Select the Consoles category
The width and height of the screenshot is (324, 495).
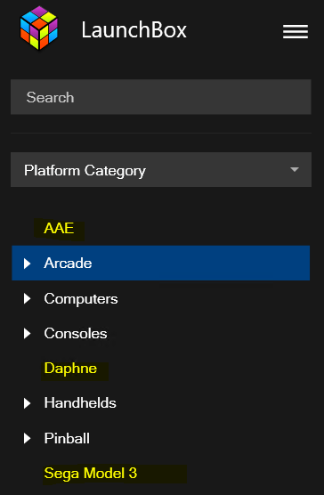[76, 333]
